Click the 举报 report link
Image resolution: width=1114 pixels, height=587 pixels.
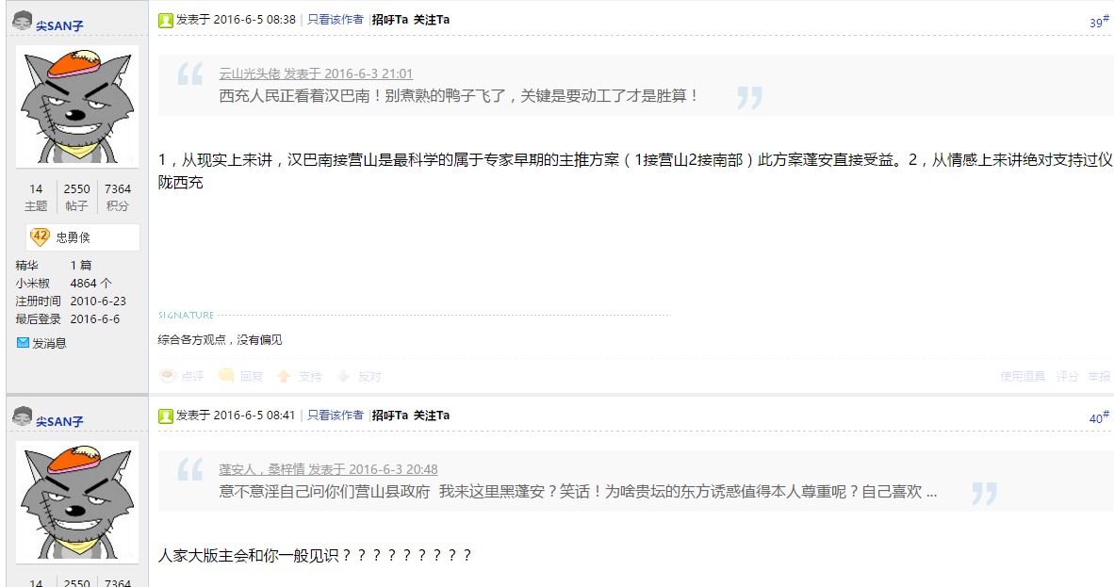(1099, 377)
